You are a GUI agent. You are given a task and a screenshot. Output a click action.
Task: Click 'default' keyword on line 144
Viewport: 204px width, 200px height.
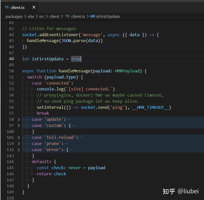(40, 162)
